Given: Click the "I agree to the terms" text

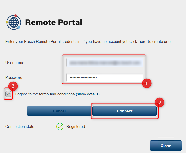Looking at the screenshot, I should point(45,94).
